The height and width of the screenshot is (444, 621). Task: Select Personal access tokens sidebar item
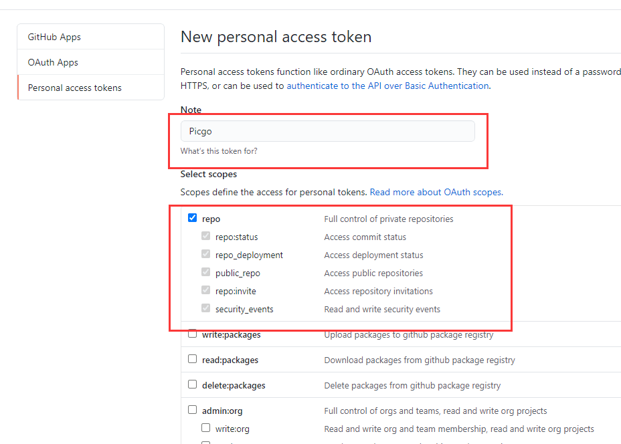74,88
